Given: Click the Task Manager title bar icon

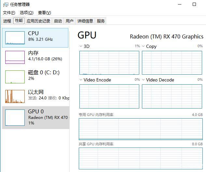Looking at the screenshot, I should tap(6, 5).
